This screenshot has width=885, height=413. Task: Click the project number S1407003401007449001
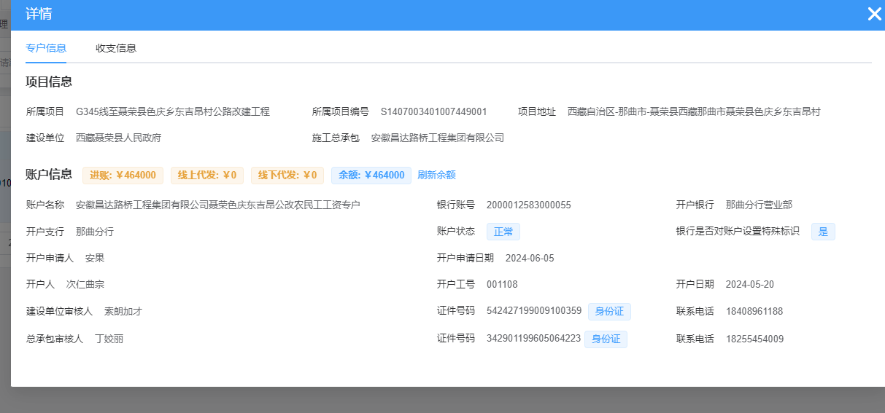click(x=433, y=112)
